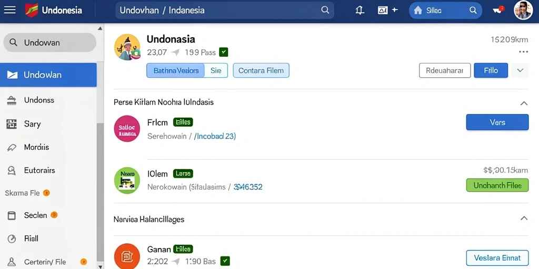Open the Undowan sidebar item
The image size is (539, 269).
click(48, 75)
